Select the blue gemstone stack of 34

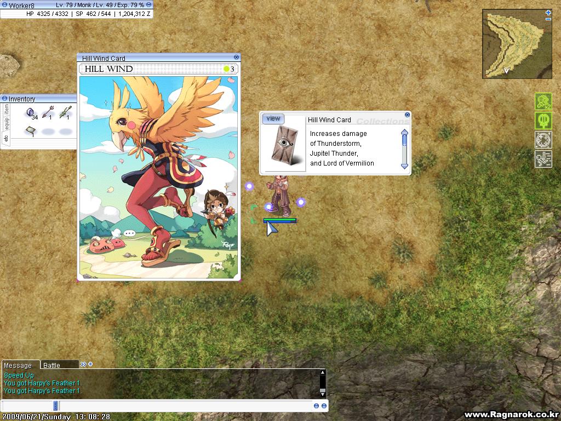tap(31, 113)
